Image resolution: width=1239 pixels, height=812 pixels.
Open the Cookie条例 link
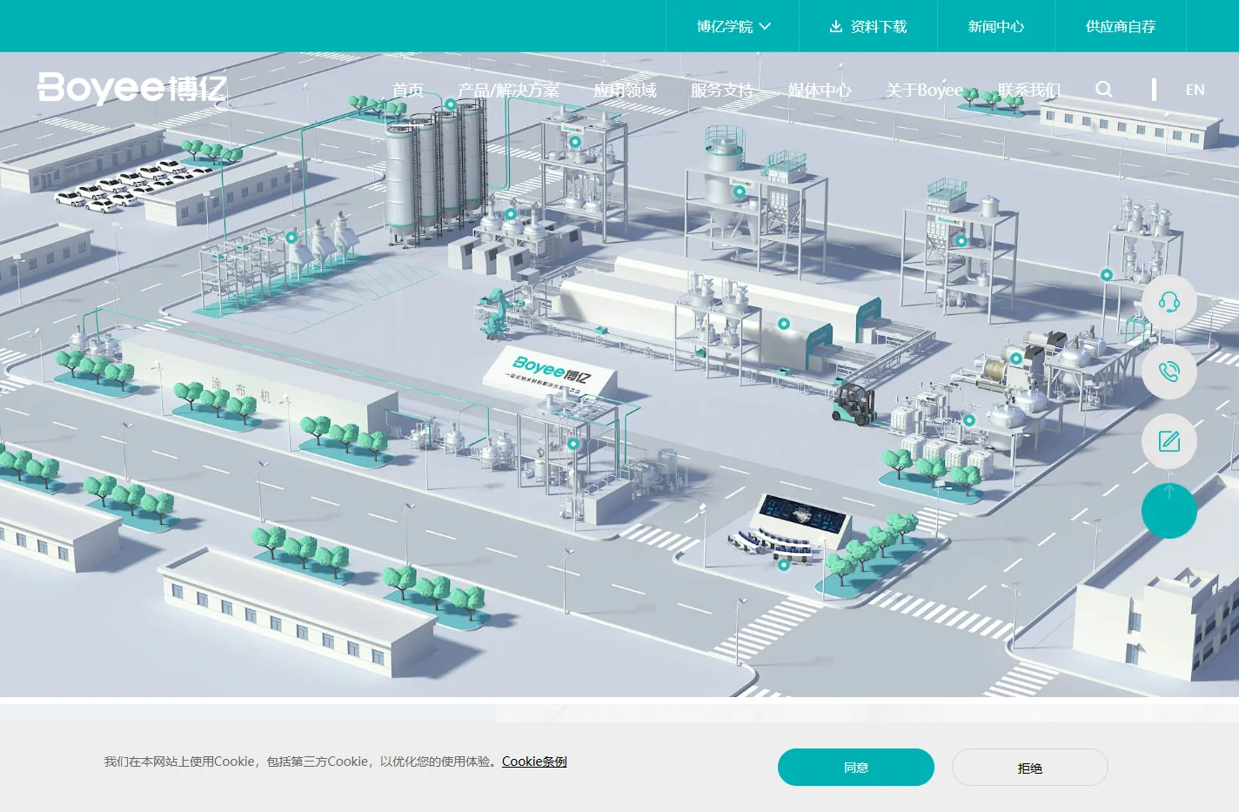pyautogui.click(x=534, y=762)
